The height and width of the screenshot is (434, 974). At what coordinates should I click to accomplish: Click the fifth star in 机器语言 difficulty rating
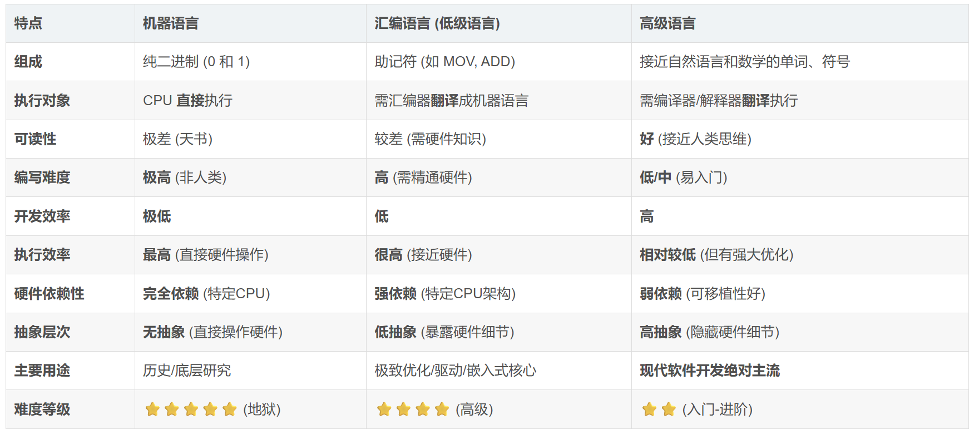(230, 410)
